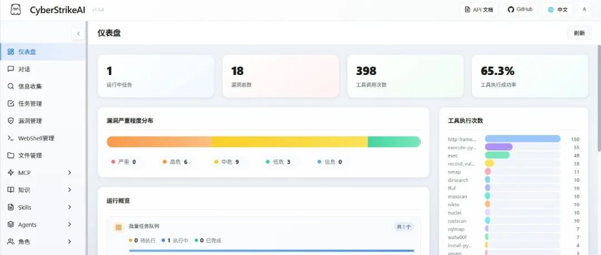Click the orange 高危 segment of severity bar
The width and height of the screenshot is (601, 255).
click(159, 142)
